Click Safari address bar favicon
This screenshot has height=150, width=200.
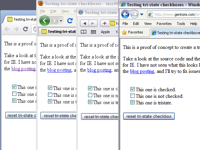pyautogui.click(x=113, y=23)
